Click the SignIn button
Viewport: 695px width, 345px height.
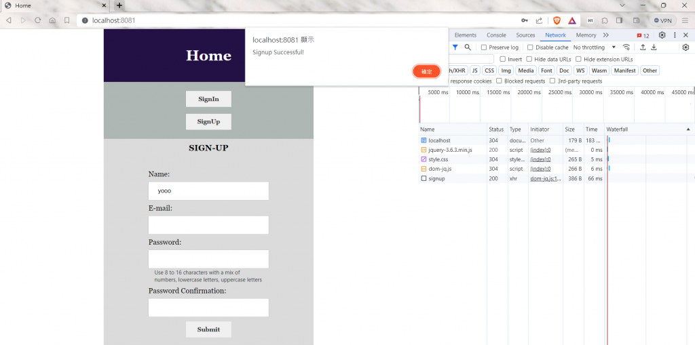pos(208,99)
